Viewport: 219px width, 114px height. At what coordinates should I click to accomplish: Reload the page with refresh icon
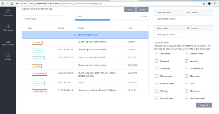tap(12, 4)
